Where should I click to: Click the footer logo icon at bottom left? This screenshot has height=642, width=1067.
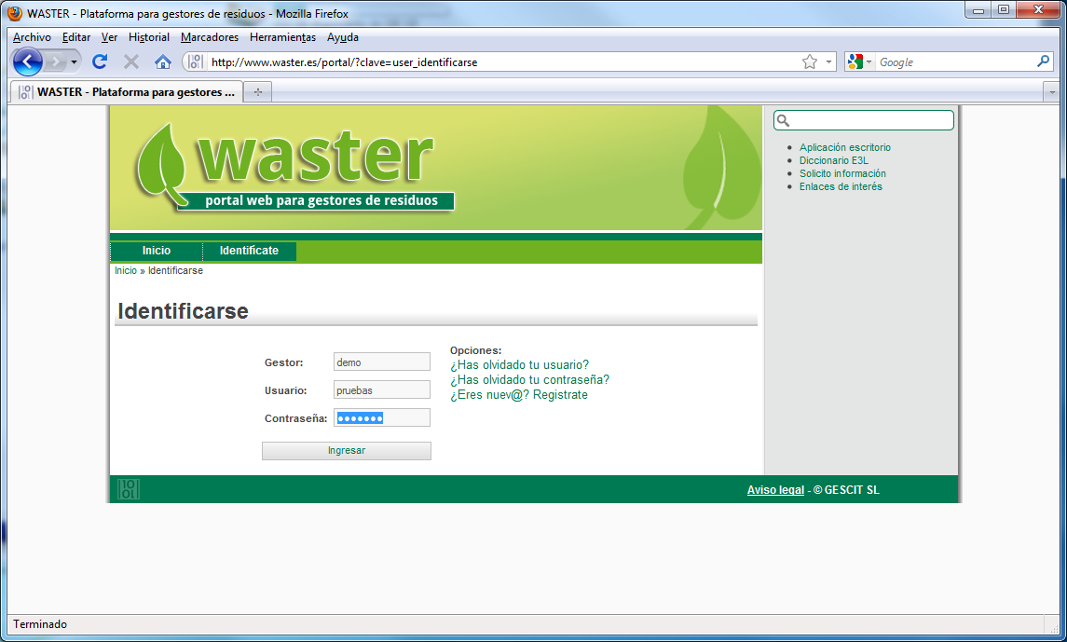(129, 489)
